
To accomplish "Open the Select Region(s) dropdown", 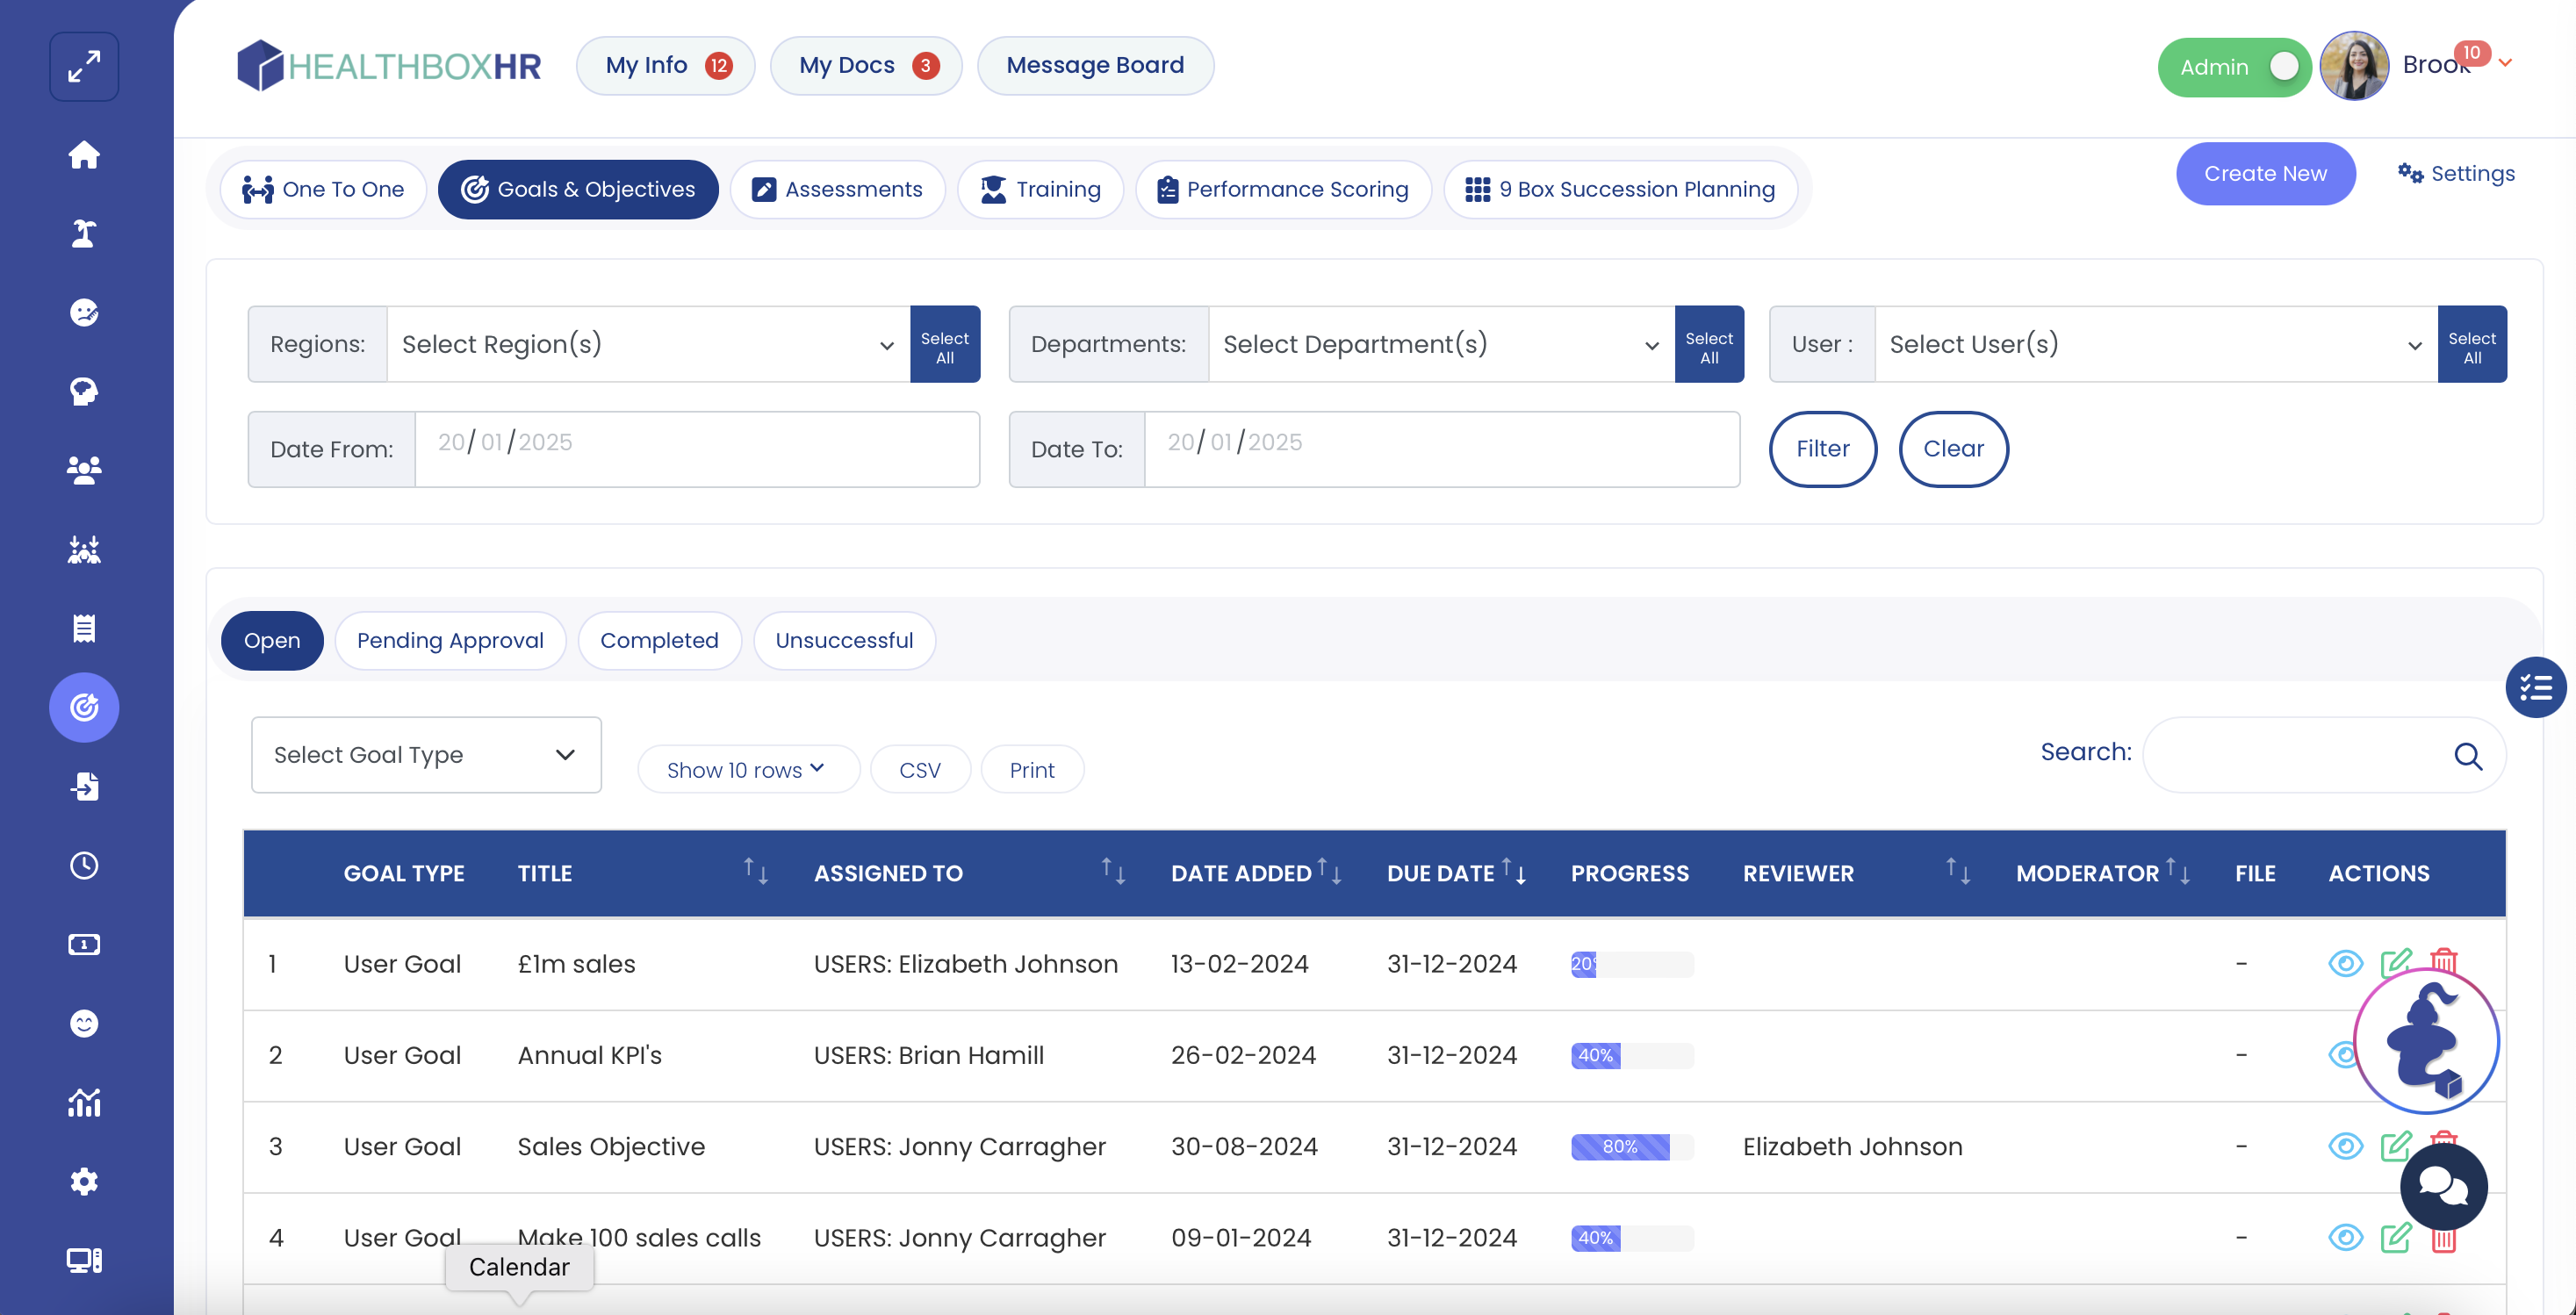I will (x=646, y=344).
